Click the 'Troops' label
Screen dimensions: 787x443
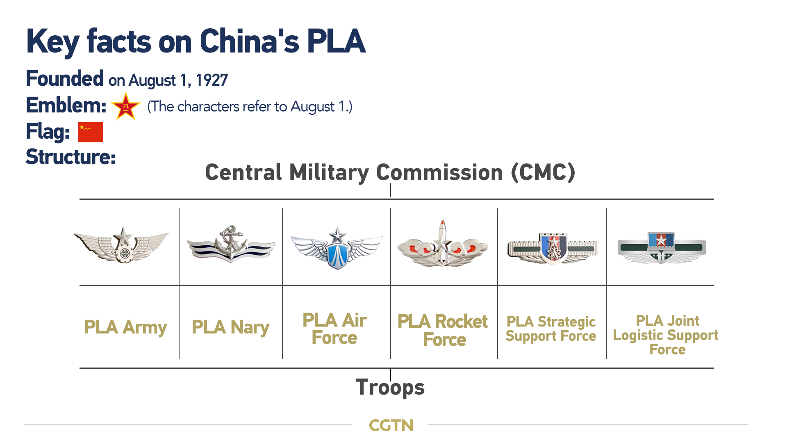click(x=390, y=387)
